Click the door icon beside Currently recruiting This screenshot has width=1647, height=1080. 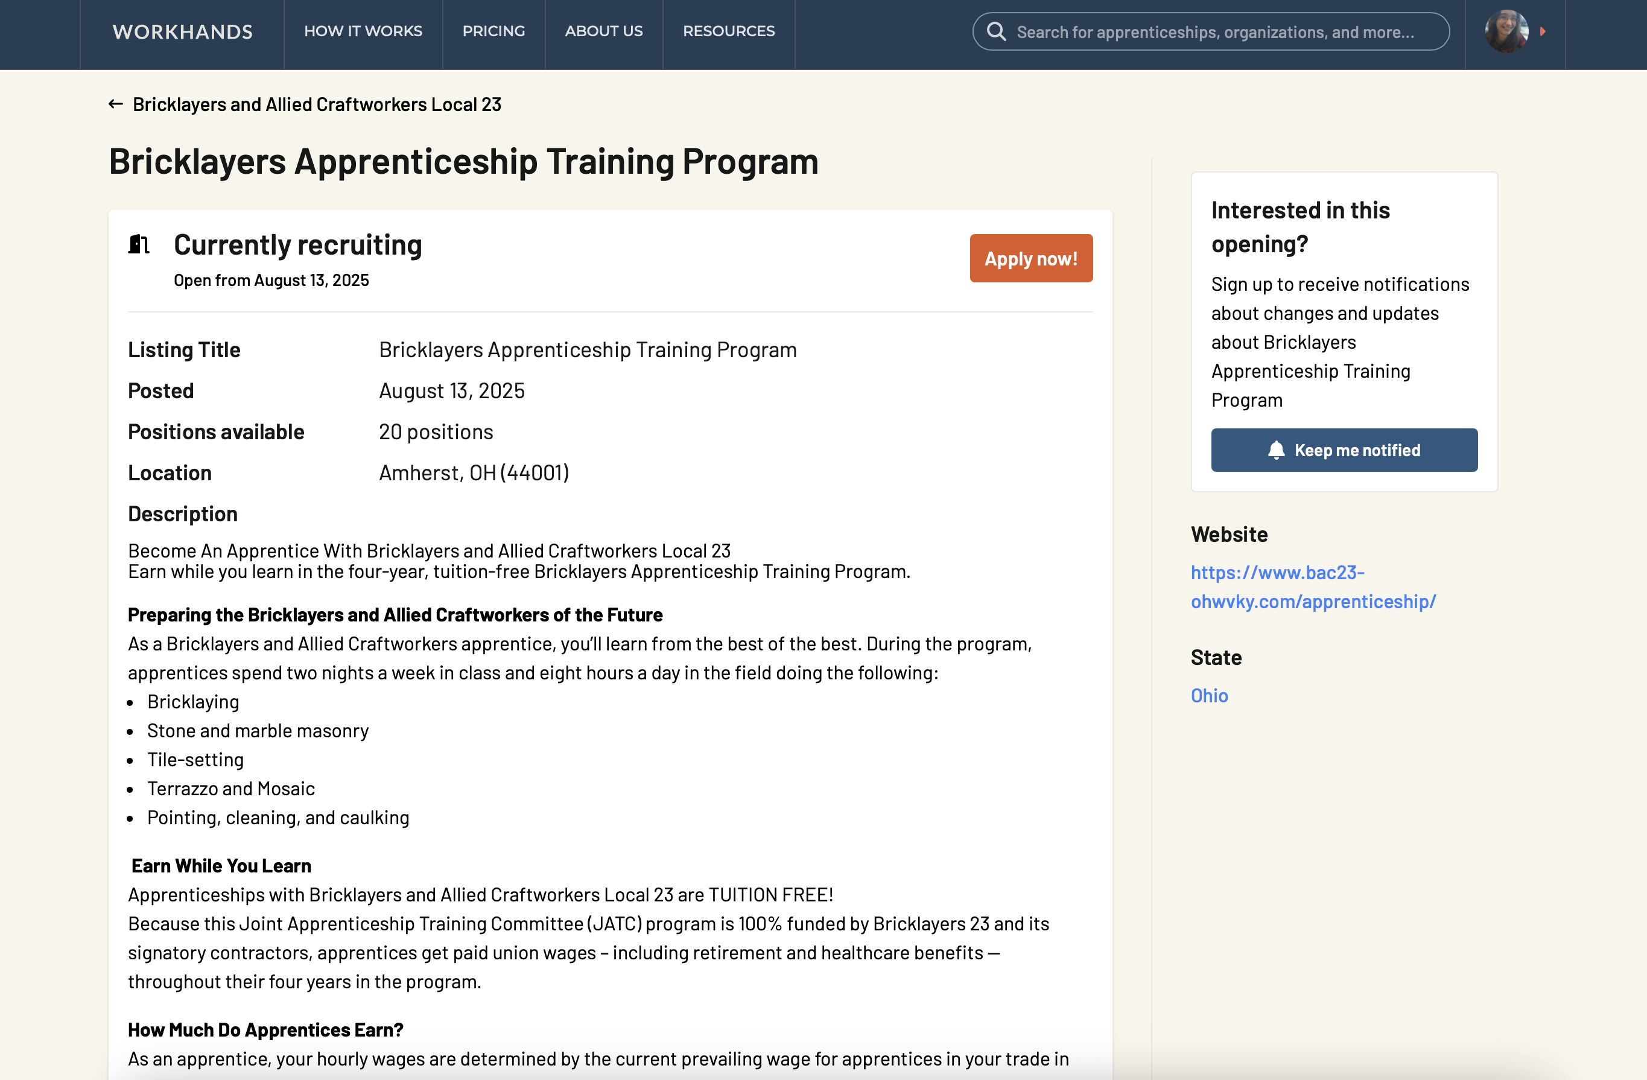click(138, 244)
